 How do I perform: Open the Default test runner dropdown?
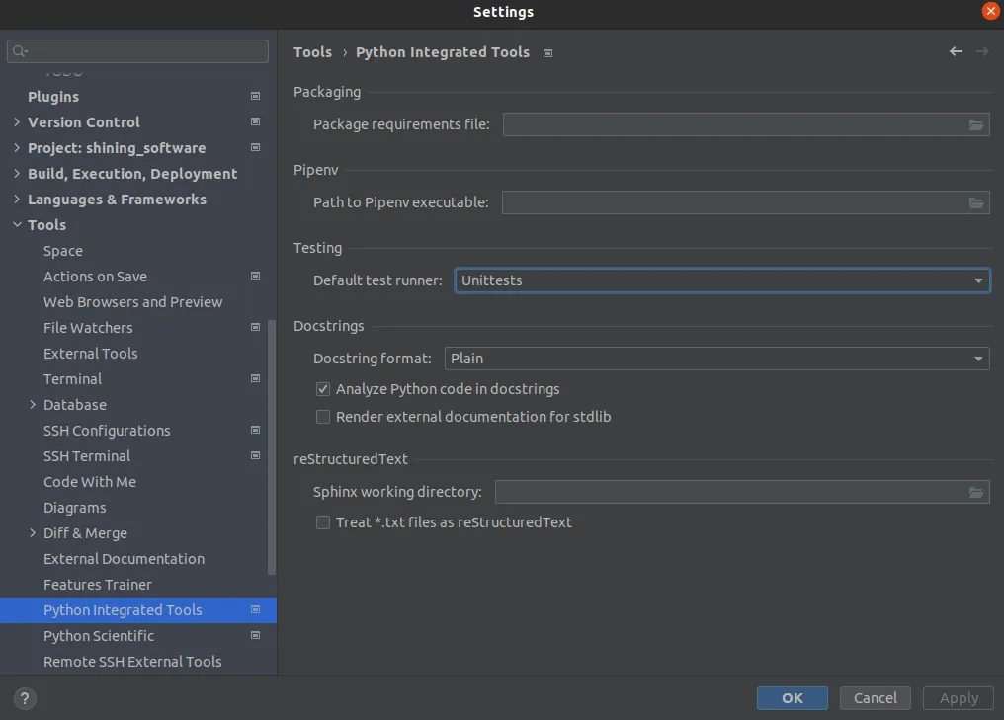click(x=721, y=280)
